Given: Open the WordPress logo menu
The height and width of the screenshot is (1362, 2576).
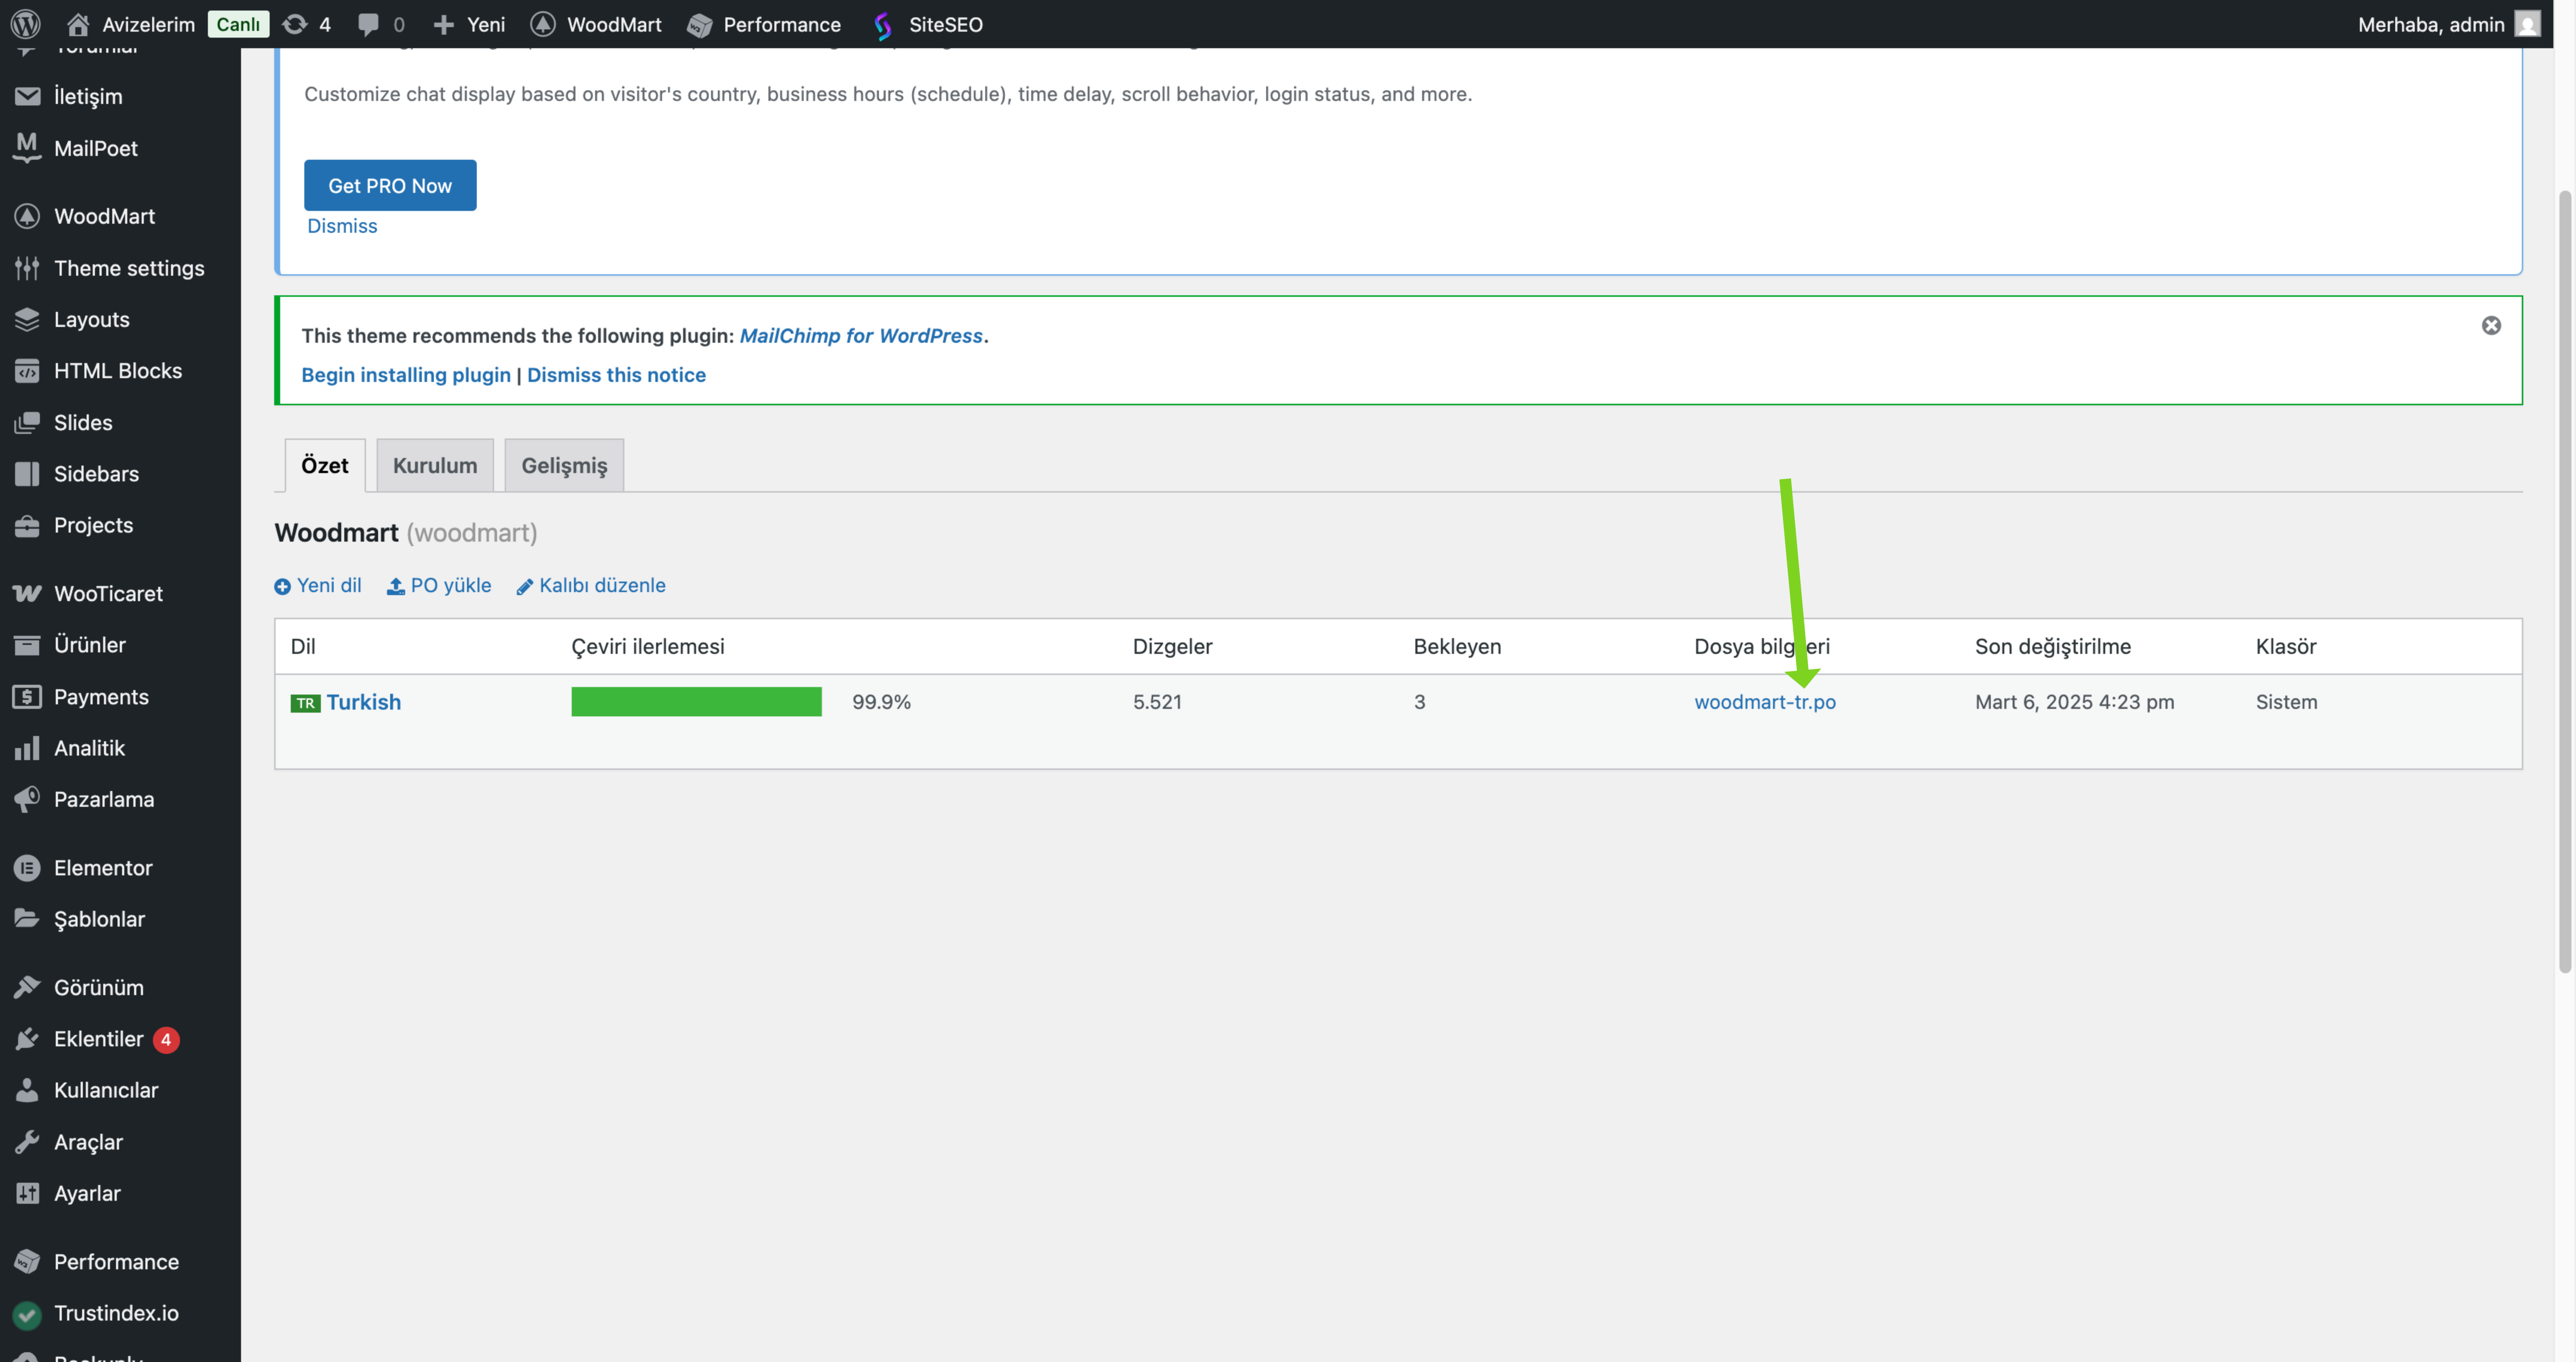Looking at the screenshot, I should tap(26, 24).
